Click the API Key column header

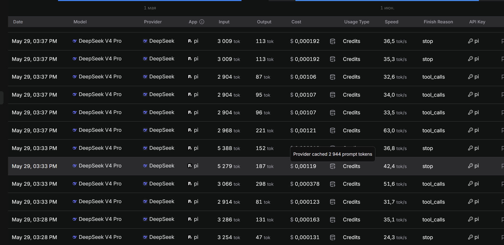pyautogui.click(x=477, y=22)
